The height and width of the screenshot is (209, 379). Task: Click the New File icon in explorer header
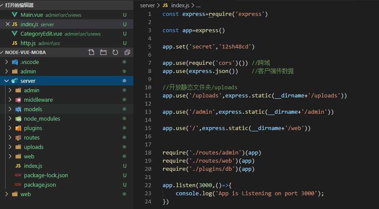click(91, 52)
